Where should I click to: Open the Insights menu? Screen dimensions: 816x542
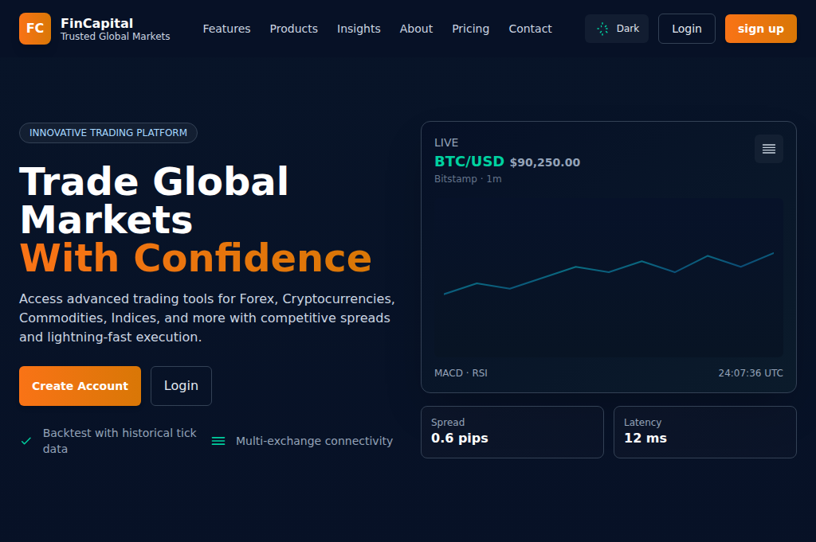click(x=359, y=29)
